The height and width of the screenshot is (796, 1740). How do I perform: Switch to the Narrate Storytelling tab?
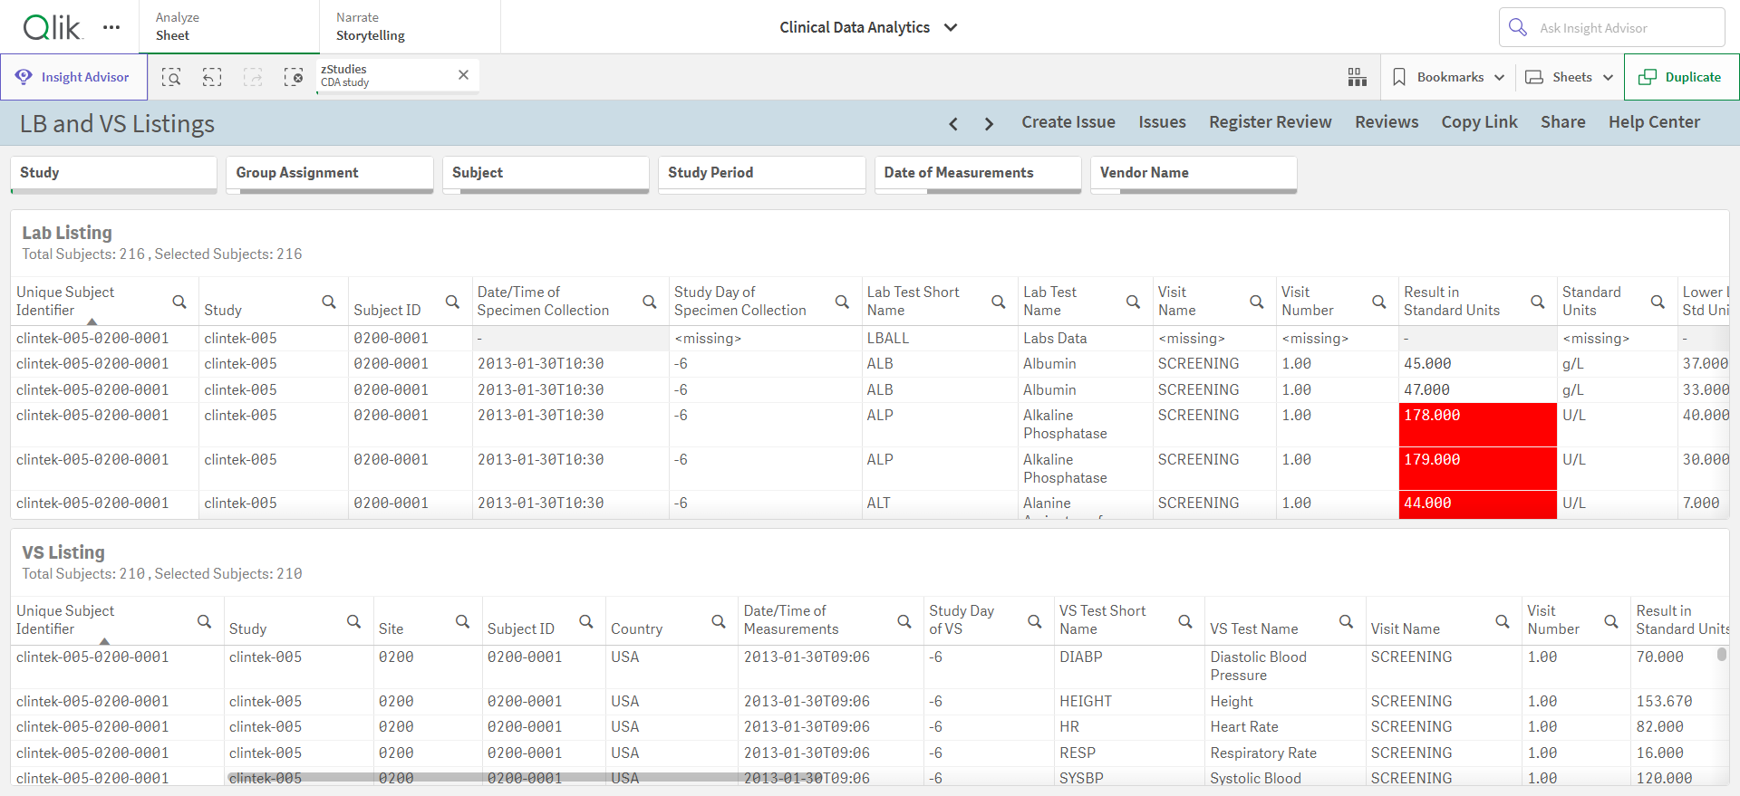click(x=410, y=26)
